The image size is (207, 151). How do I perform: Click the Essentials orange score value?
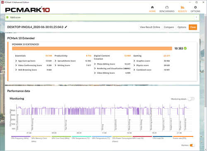[49, 56]
